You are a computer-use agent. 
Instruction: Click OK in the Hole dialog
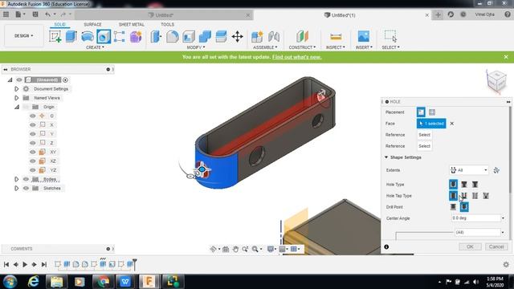tap(470, 246)
